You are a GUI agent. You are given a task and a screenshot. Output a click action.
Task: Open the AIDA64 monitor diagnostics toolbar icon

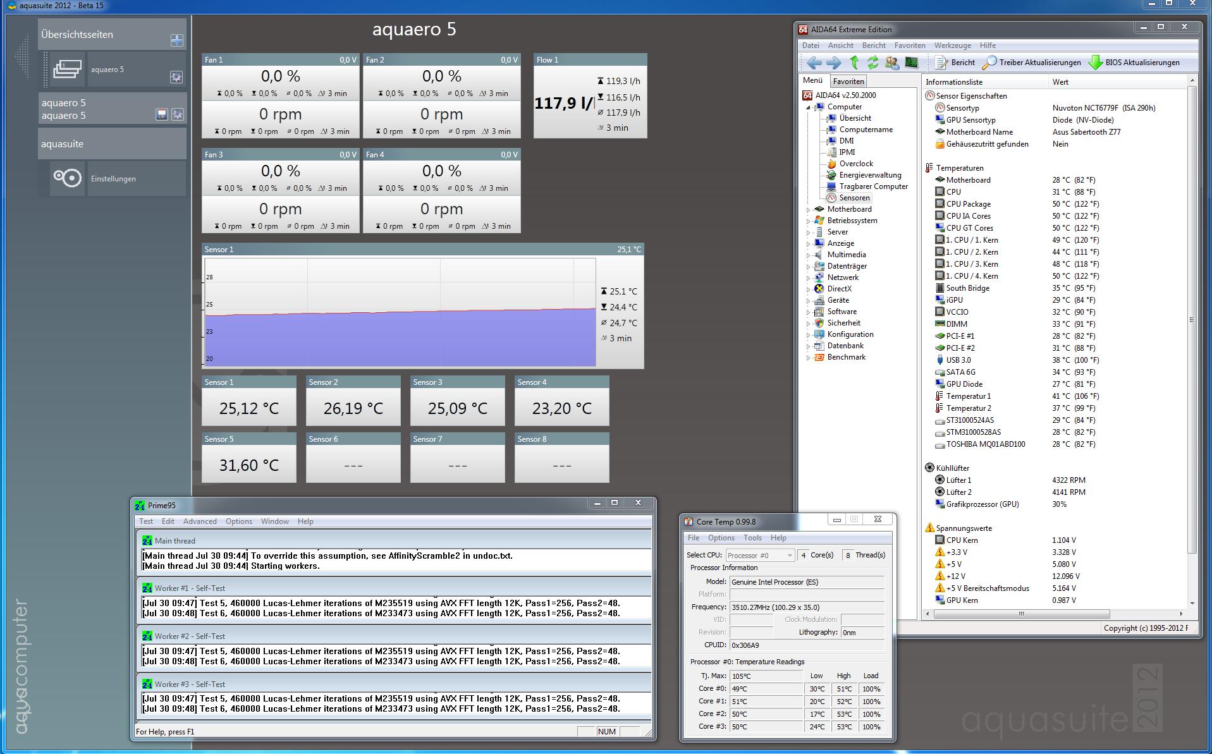(x=911, y=63)
